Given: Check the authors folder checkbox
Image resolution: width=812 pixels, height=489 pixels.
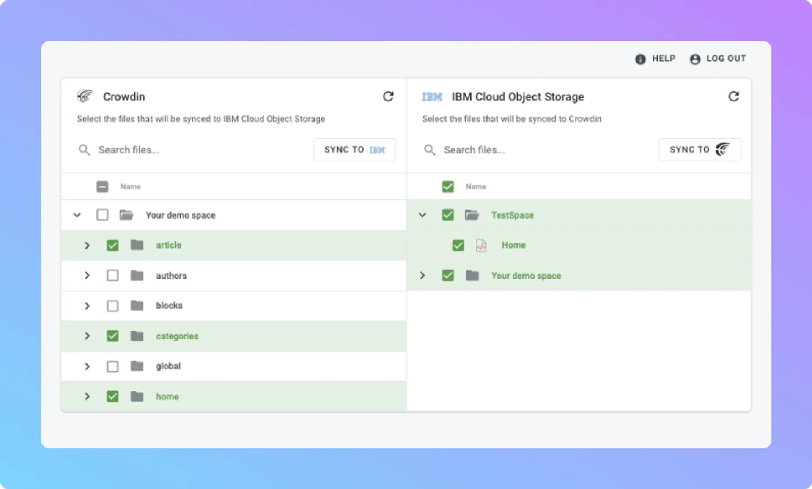Looking at the screenshot, I should 112,276.
